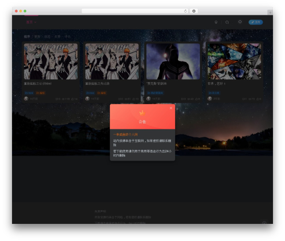Click views eye icon on 世界，您好 card
This screenshot has height=241, width=285.
[x=250, y=99]
